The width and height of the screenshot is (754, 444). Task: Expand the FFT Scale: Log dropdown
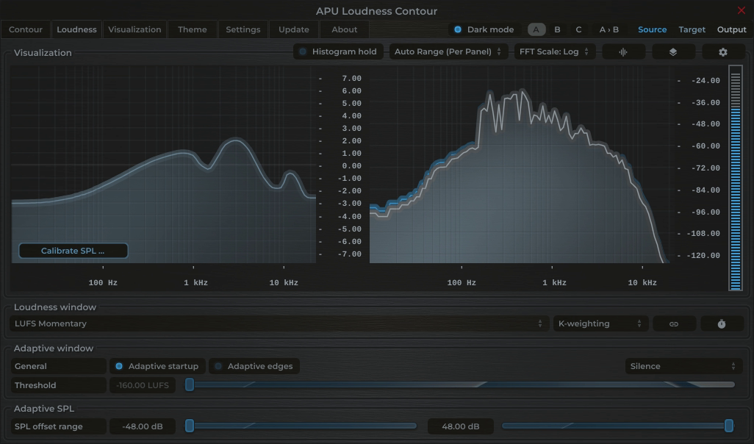[554, 52]
